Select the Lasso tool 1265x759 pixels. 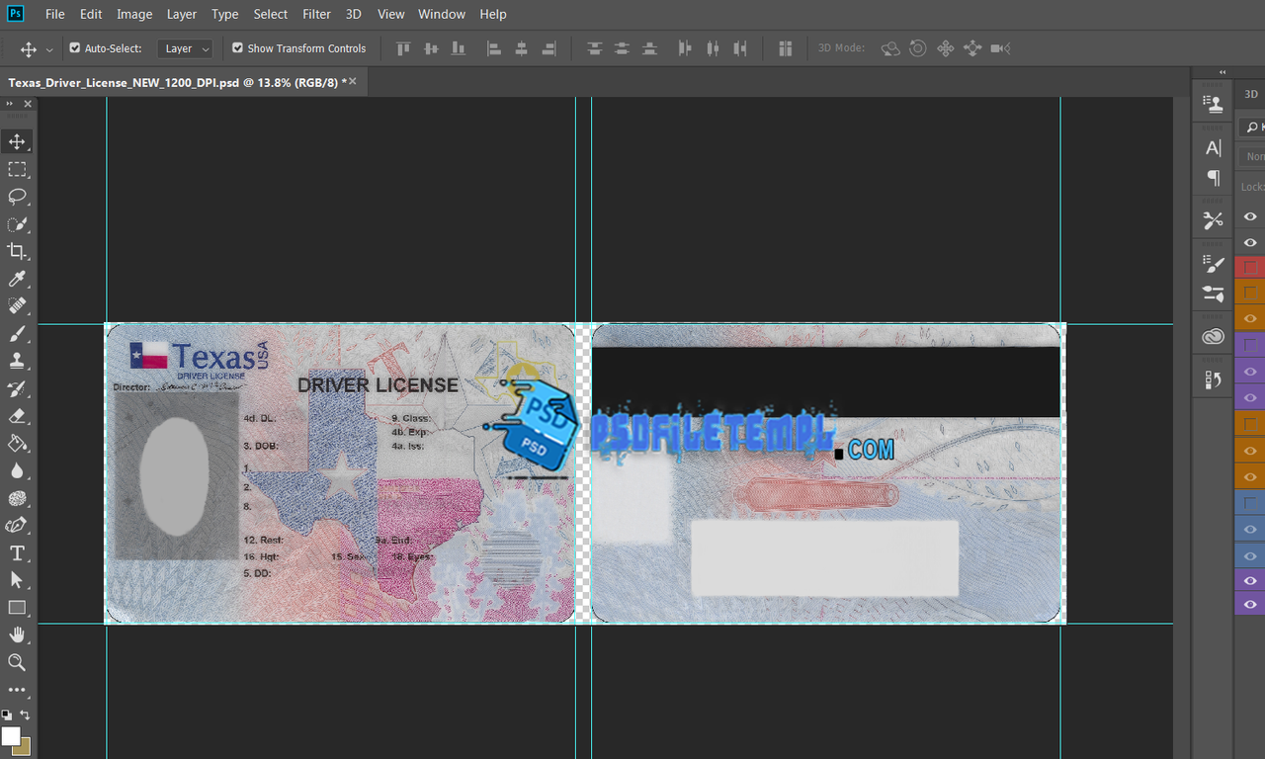(x=17, y=197)
